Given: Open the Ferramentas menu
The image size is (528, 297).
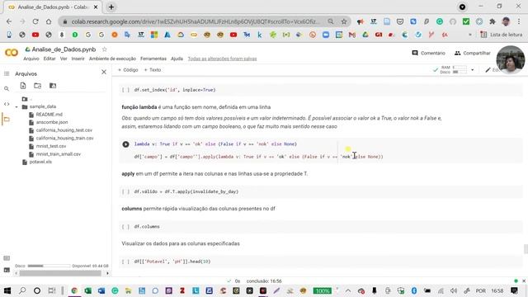Looking at the screenshot, I should click(153, 59).
